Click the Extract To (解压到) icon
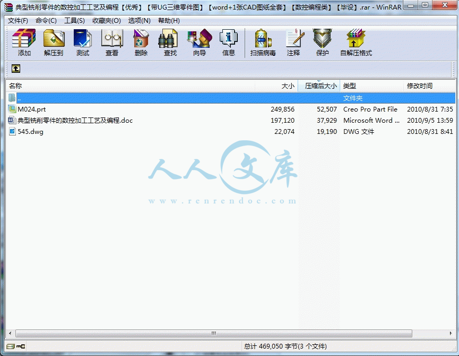459x356 pixels. [x=54, y=38]
